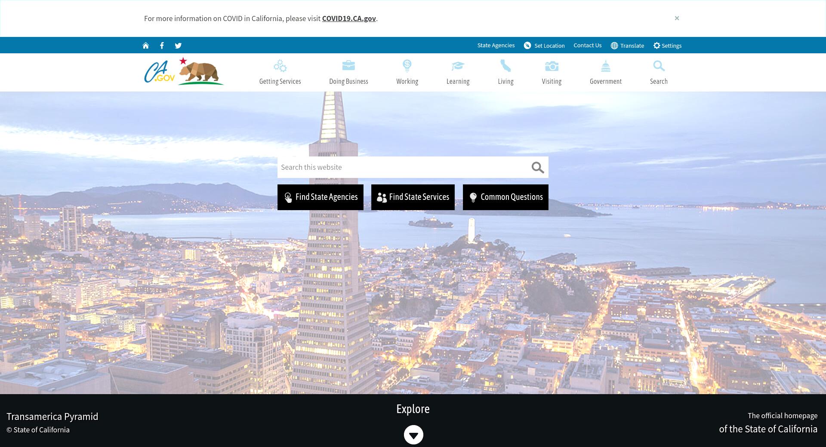The image size is (826, 447).
Task: Click the Working lightbulb icon
Action: tap(407, 66)
